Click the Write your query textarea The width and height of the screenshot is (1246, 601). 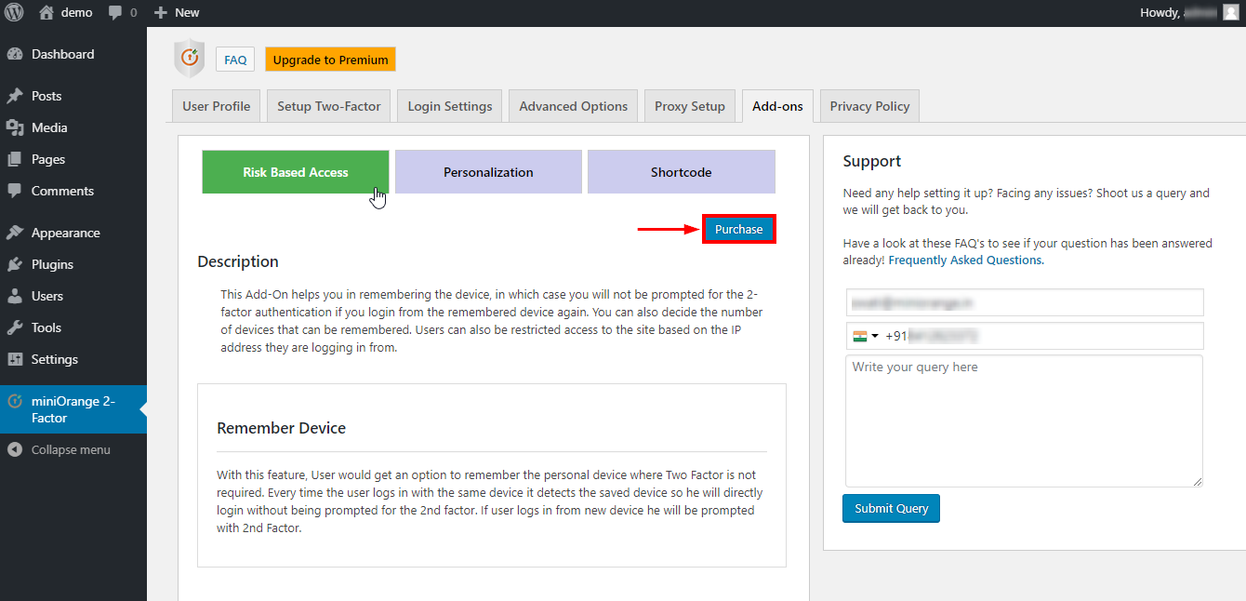click(1025, 421)
